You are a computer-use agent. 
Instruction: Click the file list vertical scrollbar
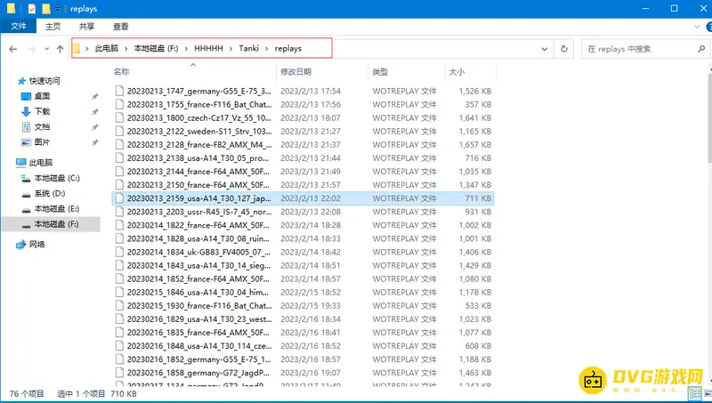(709, 118)
